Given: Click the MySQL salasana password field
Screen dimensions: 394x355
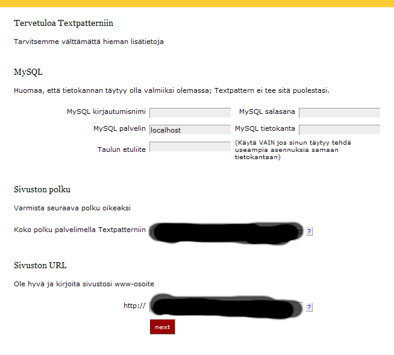Looking at the screenshot, I should pyautogui.click(x=339, y=113).
